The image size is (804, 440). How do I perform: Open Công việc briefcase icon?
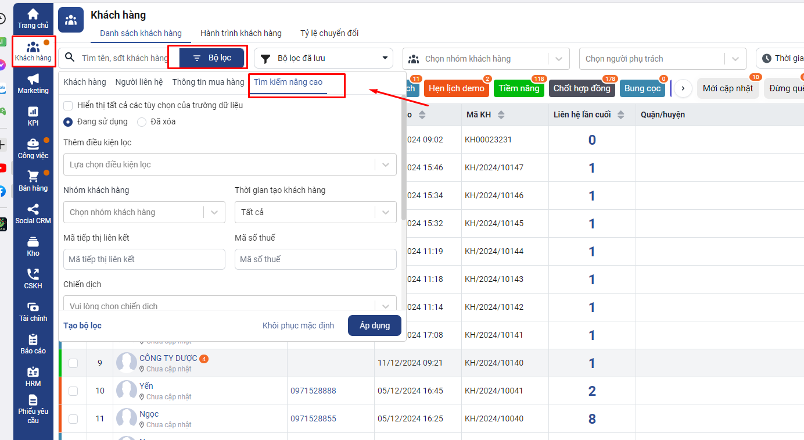coord(33,148)
